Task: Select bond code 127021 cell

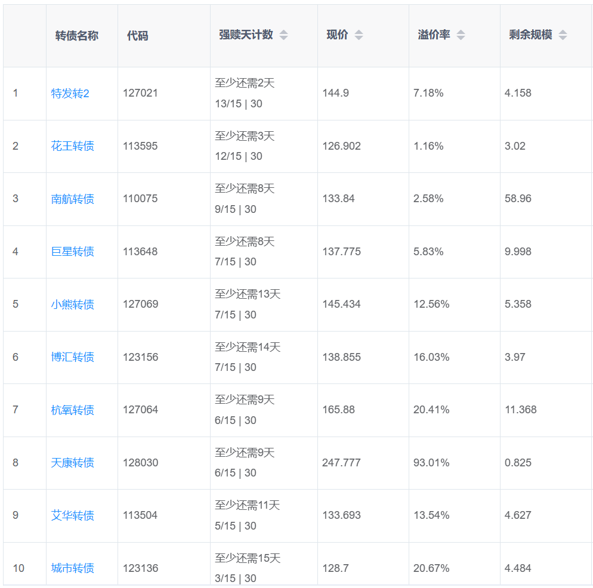Action: [x=140, y=93]
